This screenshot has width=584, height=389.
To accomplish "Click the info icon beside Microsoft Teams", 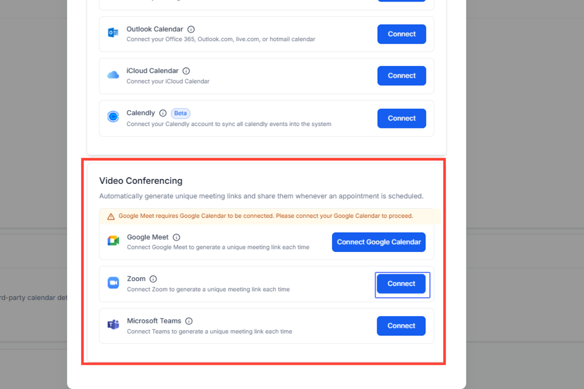I will tap(189, 321).
